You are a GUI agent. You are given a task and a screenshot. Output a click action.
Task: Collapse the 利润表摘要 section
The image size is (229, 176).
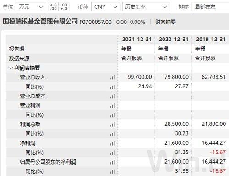11,68
